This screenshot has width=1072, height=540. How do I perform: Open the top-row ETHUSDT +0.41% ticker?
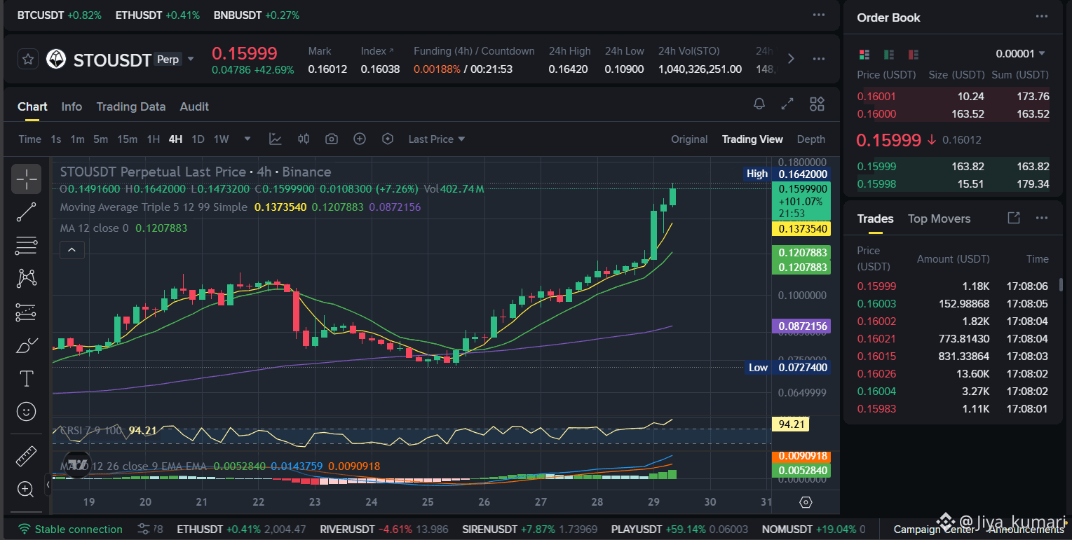(x=157, y=15)
